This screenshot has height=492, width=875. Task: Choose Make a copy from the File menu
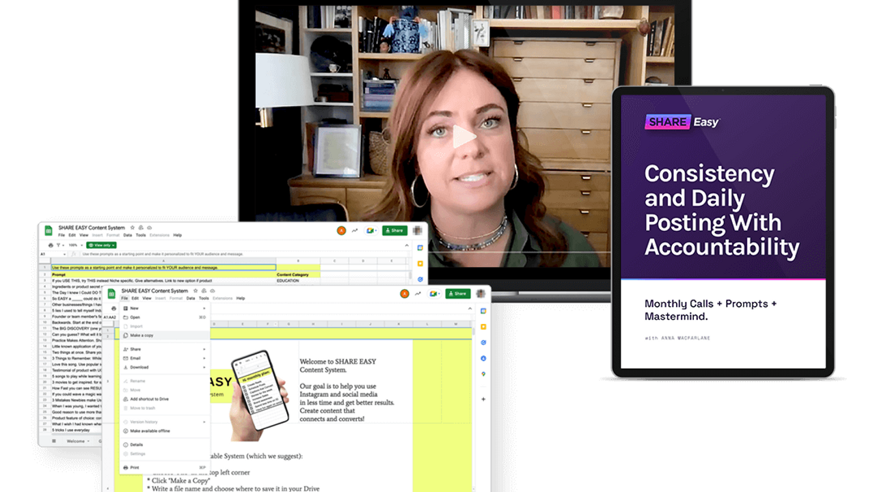pos(165,336)
